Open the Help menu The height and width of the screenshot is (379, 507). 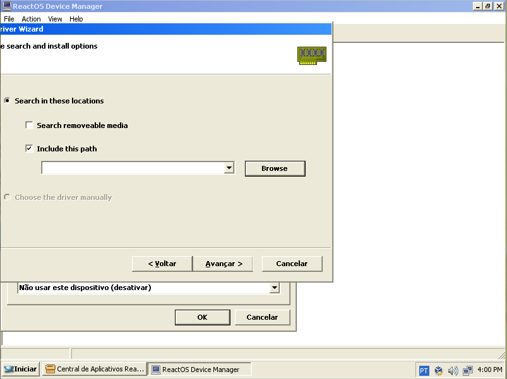pos(76,19)
